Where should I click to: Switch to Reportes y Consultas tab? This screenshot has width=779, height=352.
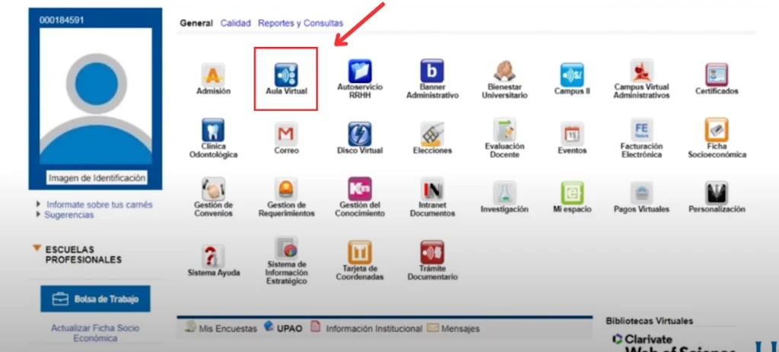point(300,24)
